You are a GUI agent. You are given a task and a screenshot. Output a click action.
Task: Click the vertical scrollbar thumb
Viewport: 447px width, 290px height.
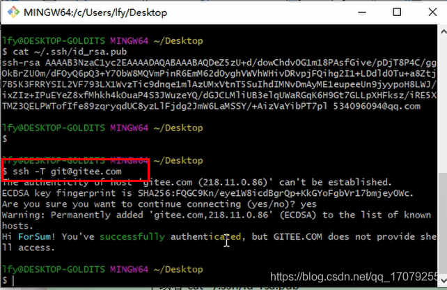click(443, 222)
